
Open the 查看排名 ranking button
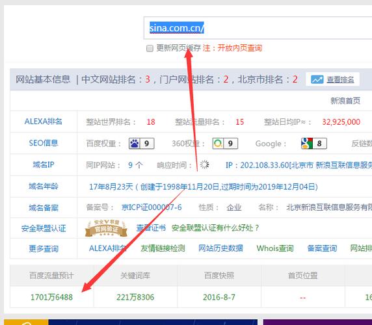tap(332, 79)
